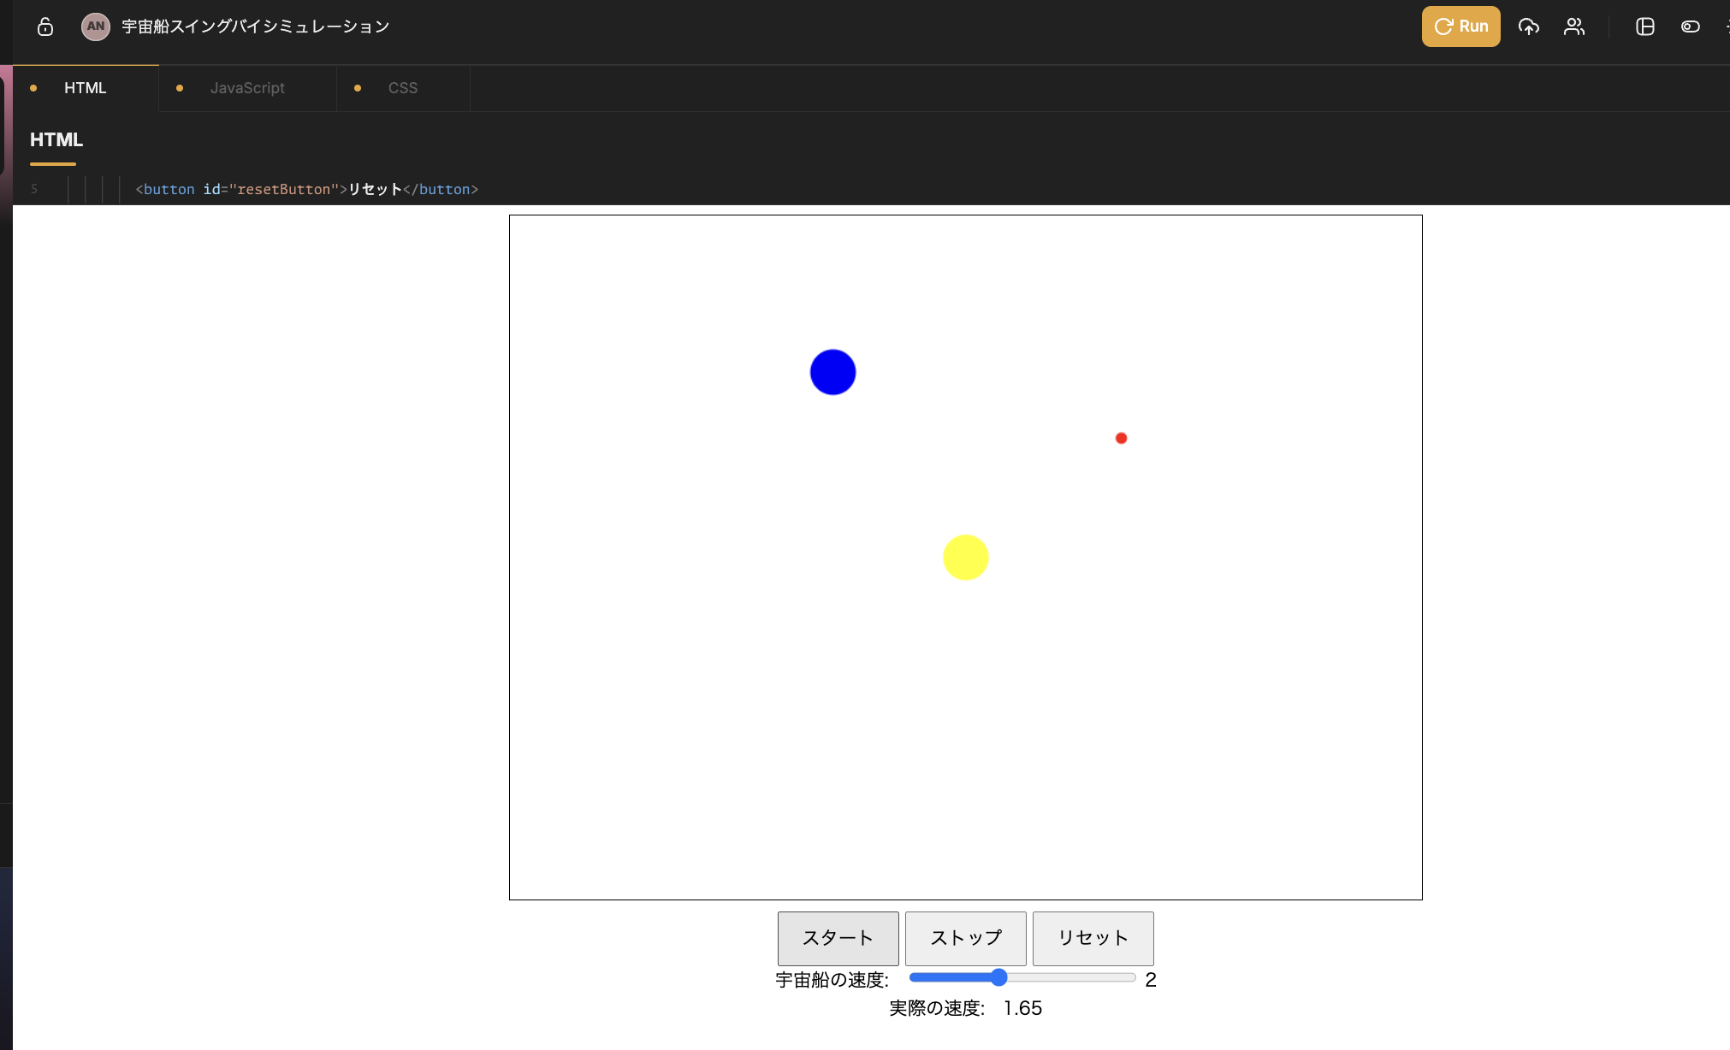This screenshot has height=1050, width=1730.
Task: Click the spacecraft speed slider handle
Action: click(998, 977)
